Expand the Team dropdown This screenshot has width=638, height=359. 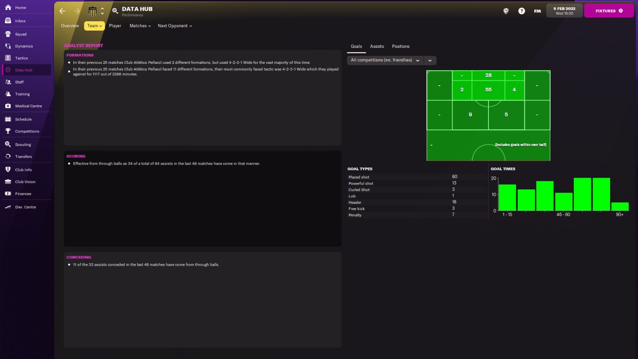coord(94,26)
